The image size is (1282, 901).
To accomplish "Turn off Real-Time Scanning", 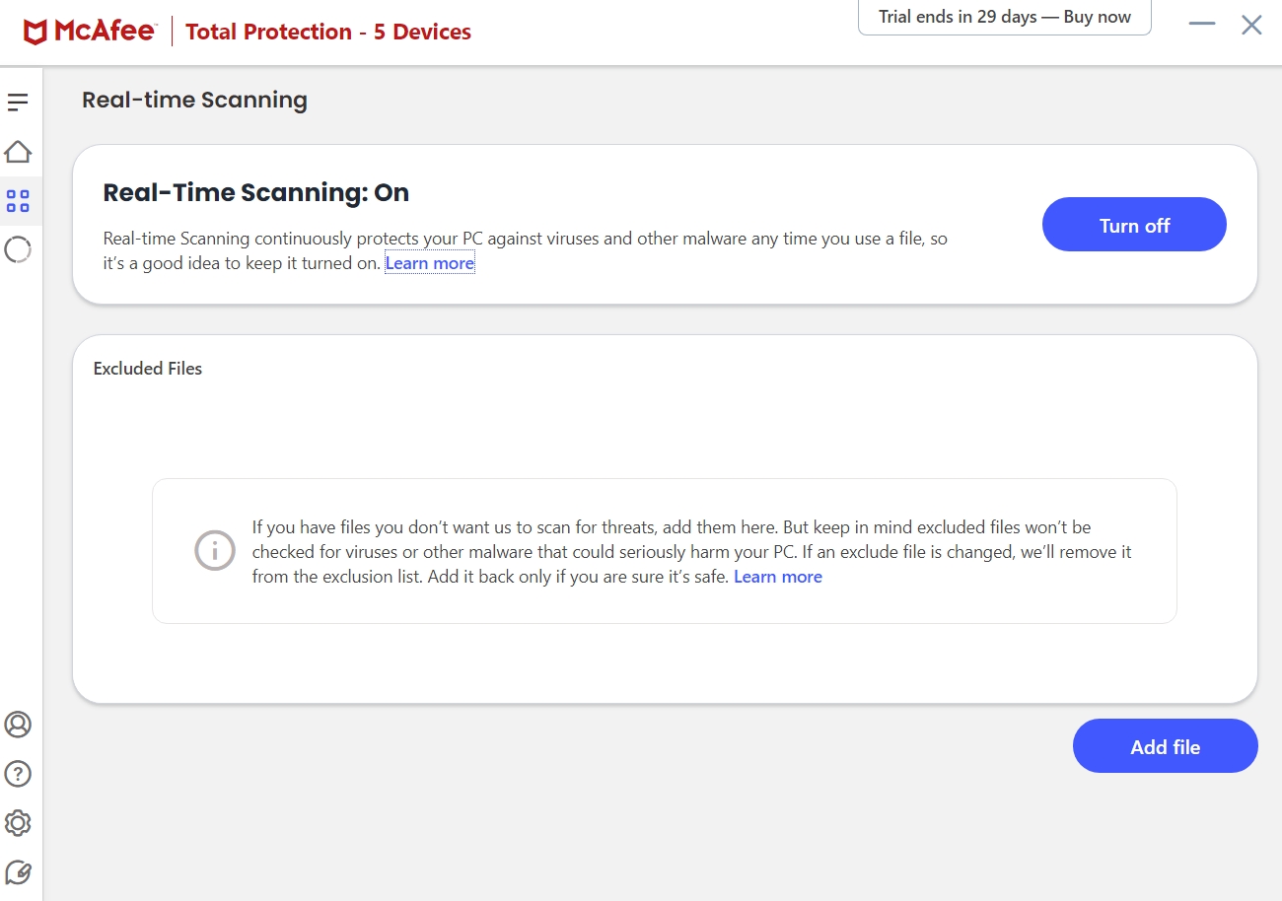I will 1134,226.
